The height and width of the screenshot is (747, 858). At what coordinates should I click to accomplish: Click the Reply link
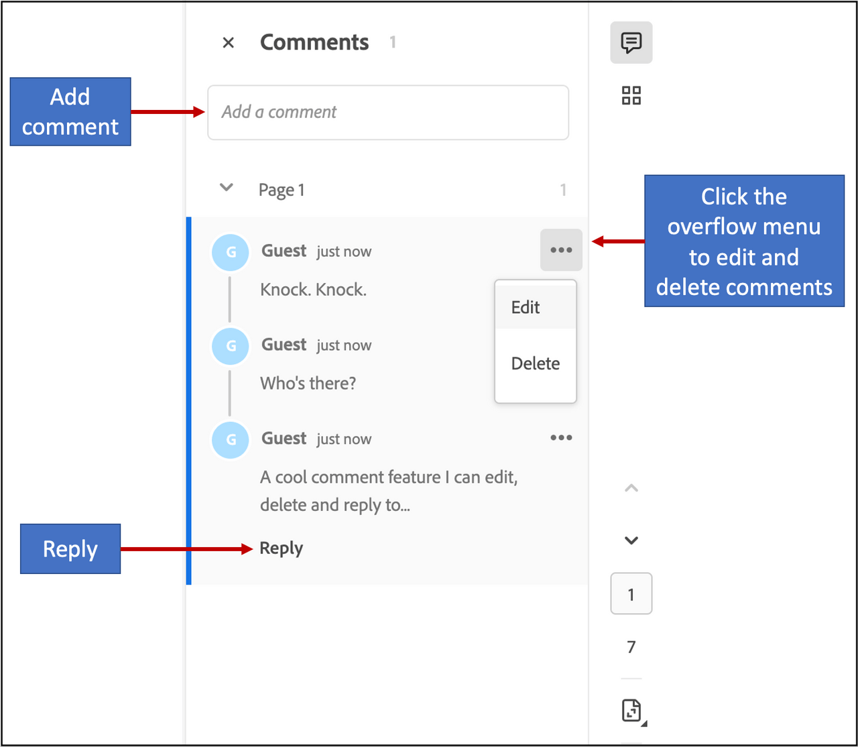[282, 549]
